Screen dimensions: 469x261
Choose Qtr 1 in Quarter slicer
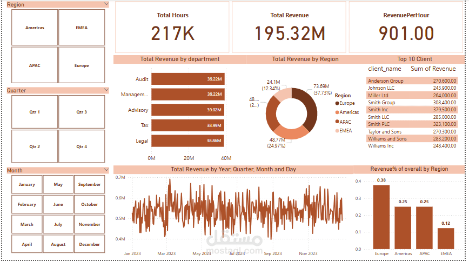(35, 112)
